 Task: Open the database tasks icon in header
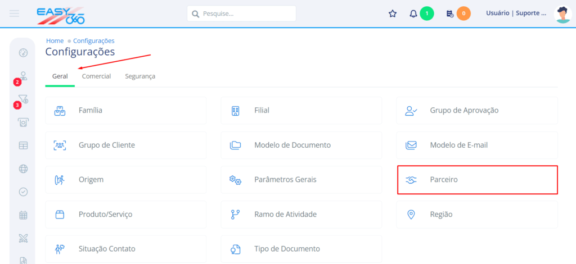click(x=449, y=14)
